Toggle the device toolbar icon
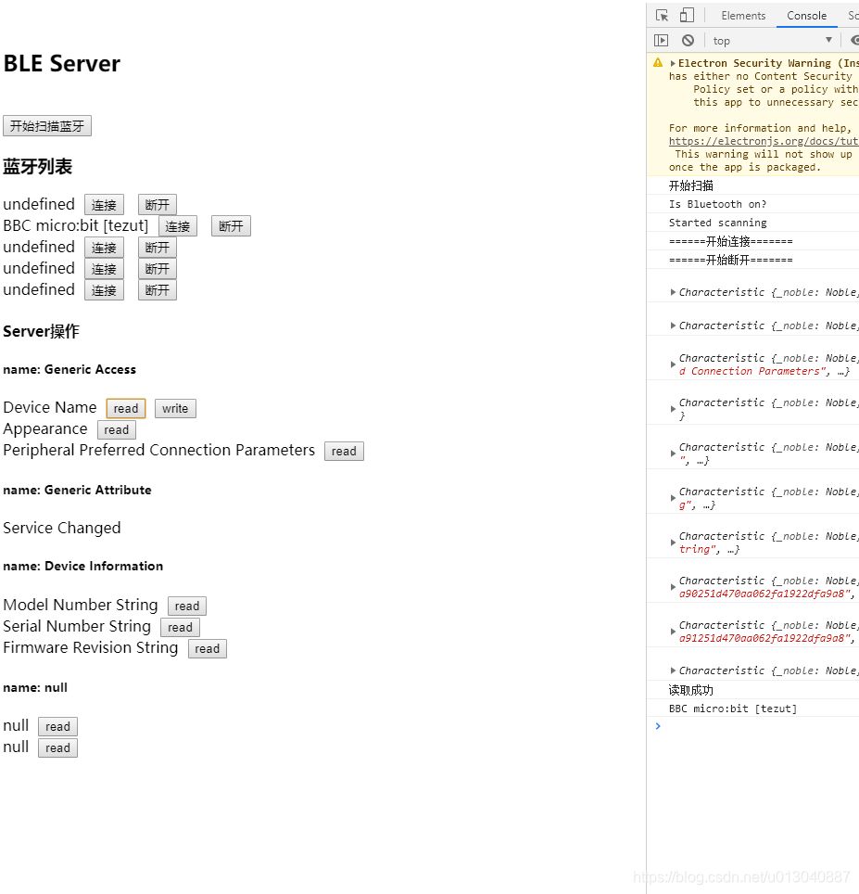Image resolution: width=859 pixels, height=894 pixels. pyautogui.click(x=687, y=16)
